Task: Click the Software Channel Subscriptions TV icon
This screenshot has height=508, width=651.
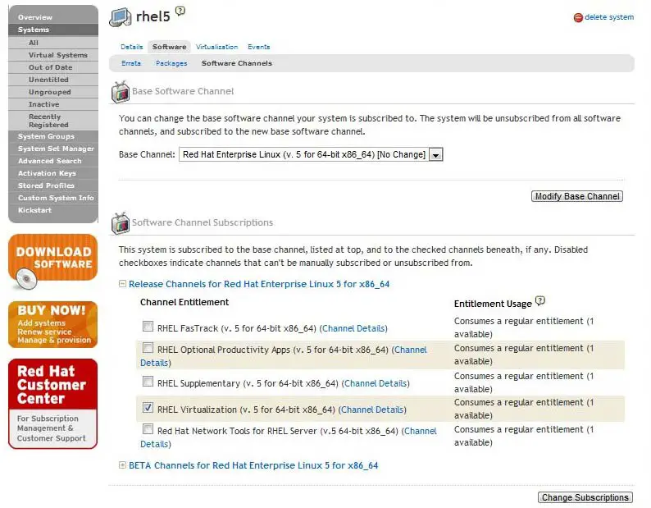Action: [x=120, y=222]
